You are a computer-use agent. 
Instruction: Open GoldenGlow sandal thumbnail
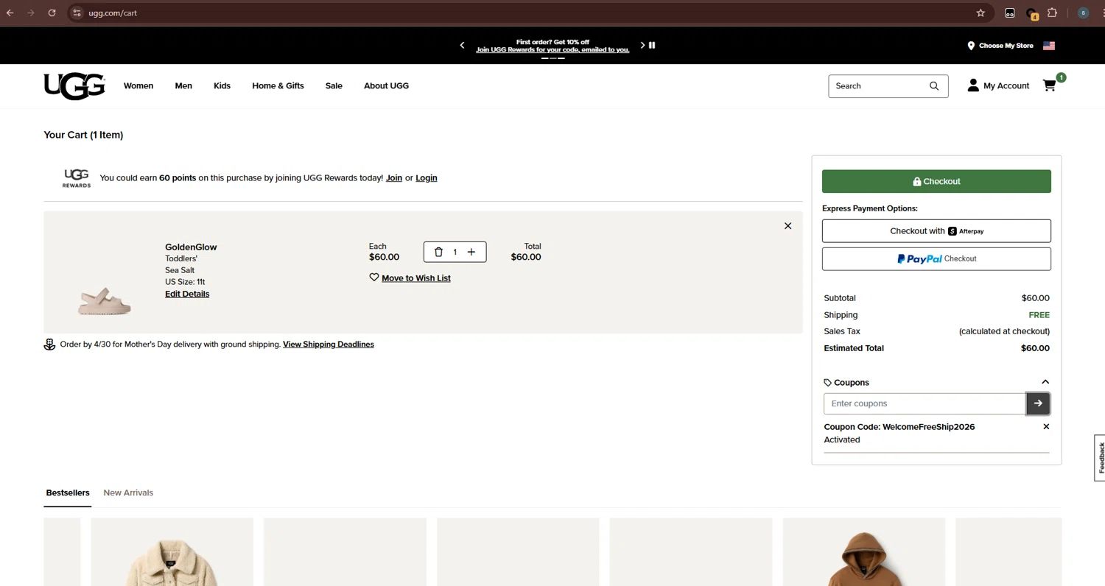click(105, 301)
